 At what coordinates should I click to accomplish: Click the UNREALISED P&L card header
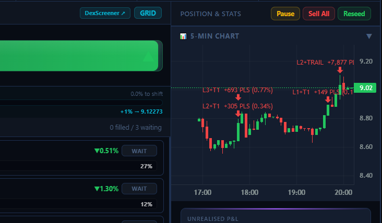pos(213,219)
